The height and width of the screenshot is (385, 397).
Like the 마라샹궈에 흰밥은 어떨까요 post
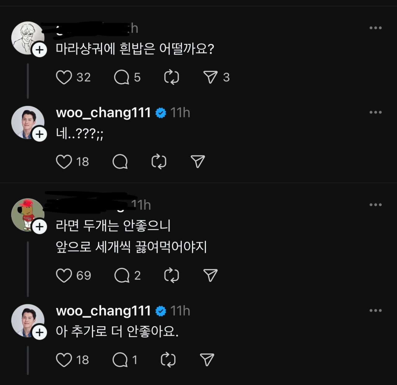[x=64, y=77]
